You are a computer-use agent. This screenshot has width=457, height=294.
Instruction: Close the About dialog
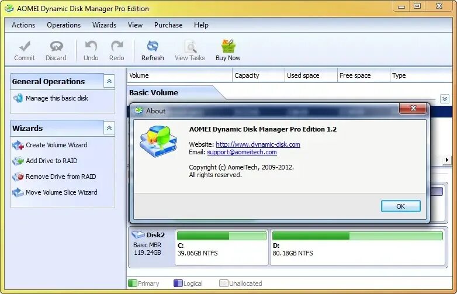(413, 108)
